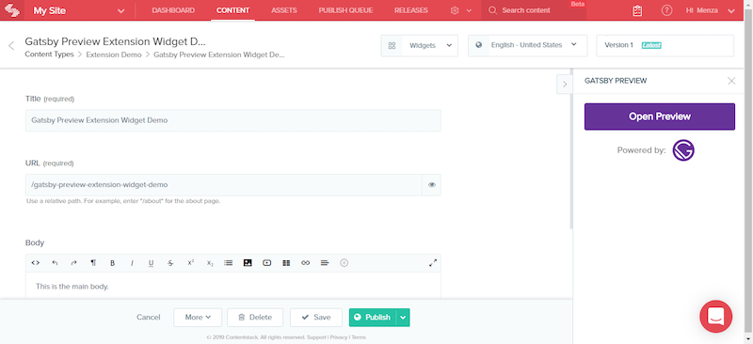
Task: Click the Gatsby logo
Action: pyautogui.click(x=683, y=150)
